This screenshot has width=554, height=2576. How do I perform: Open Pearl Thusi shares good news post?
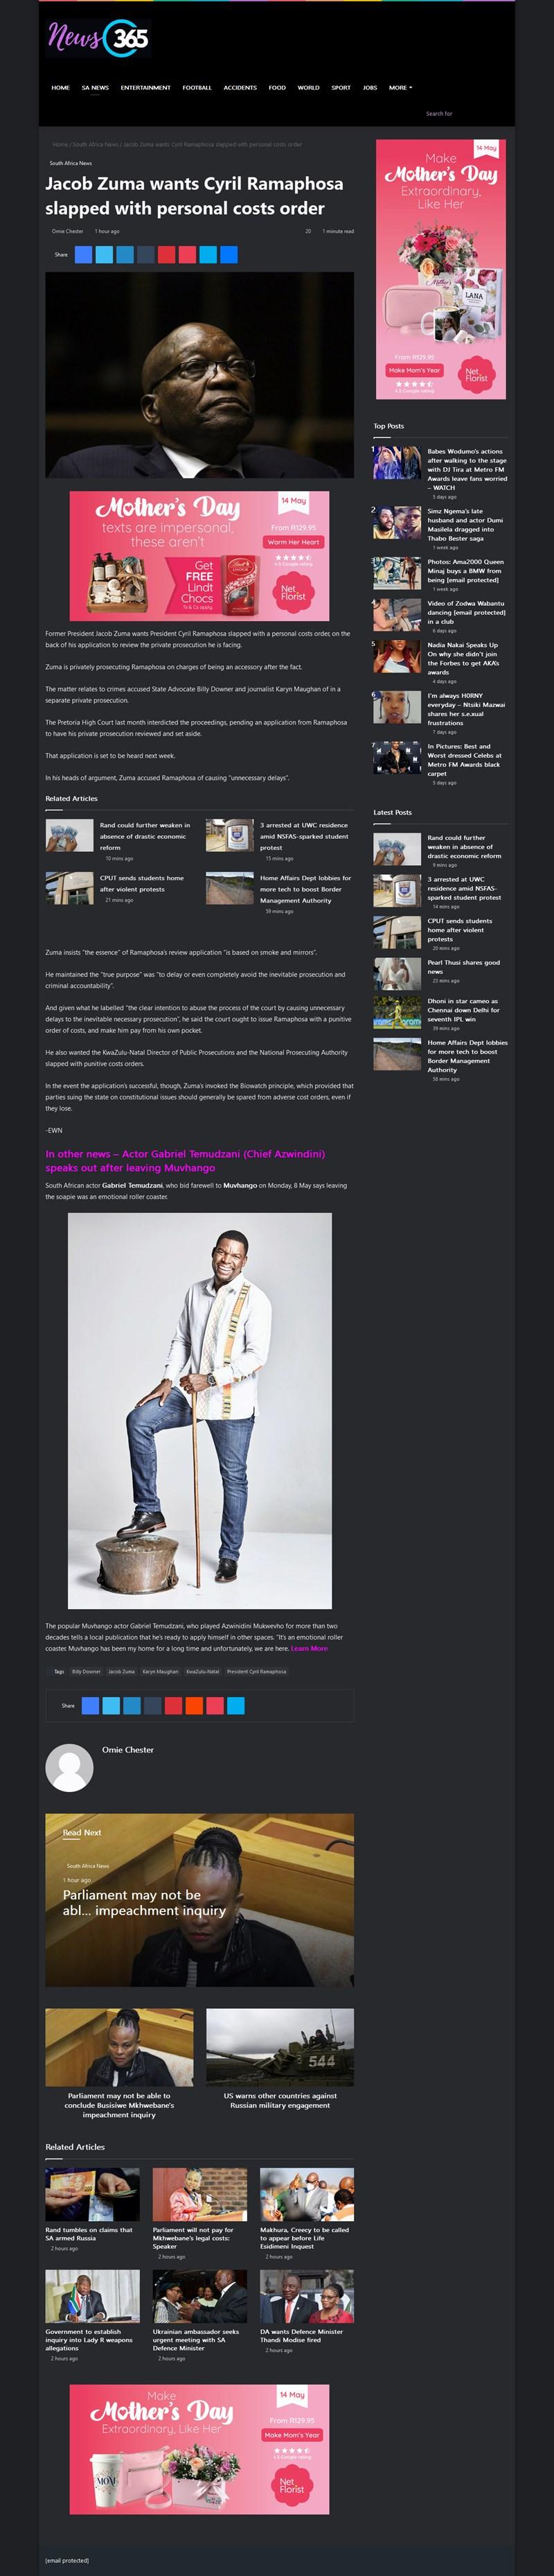click(463, 967)
